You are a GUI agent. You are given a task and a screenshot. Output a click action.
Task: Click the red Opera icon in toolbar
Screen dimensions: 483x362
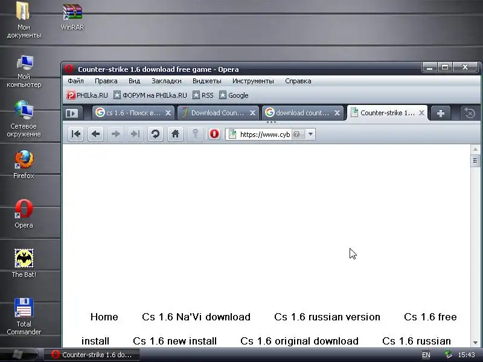coord(214,134)
